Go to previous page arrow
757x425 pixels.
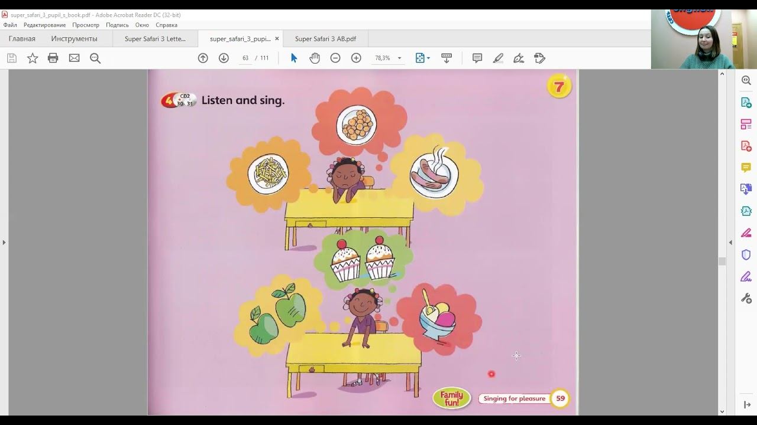pyautogui.click(x=203, y=58)
